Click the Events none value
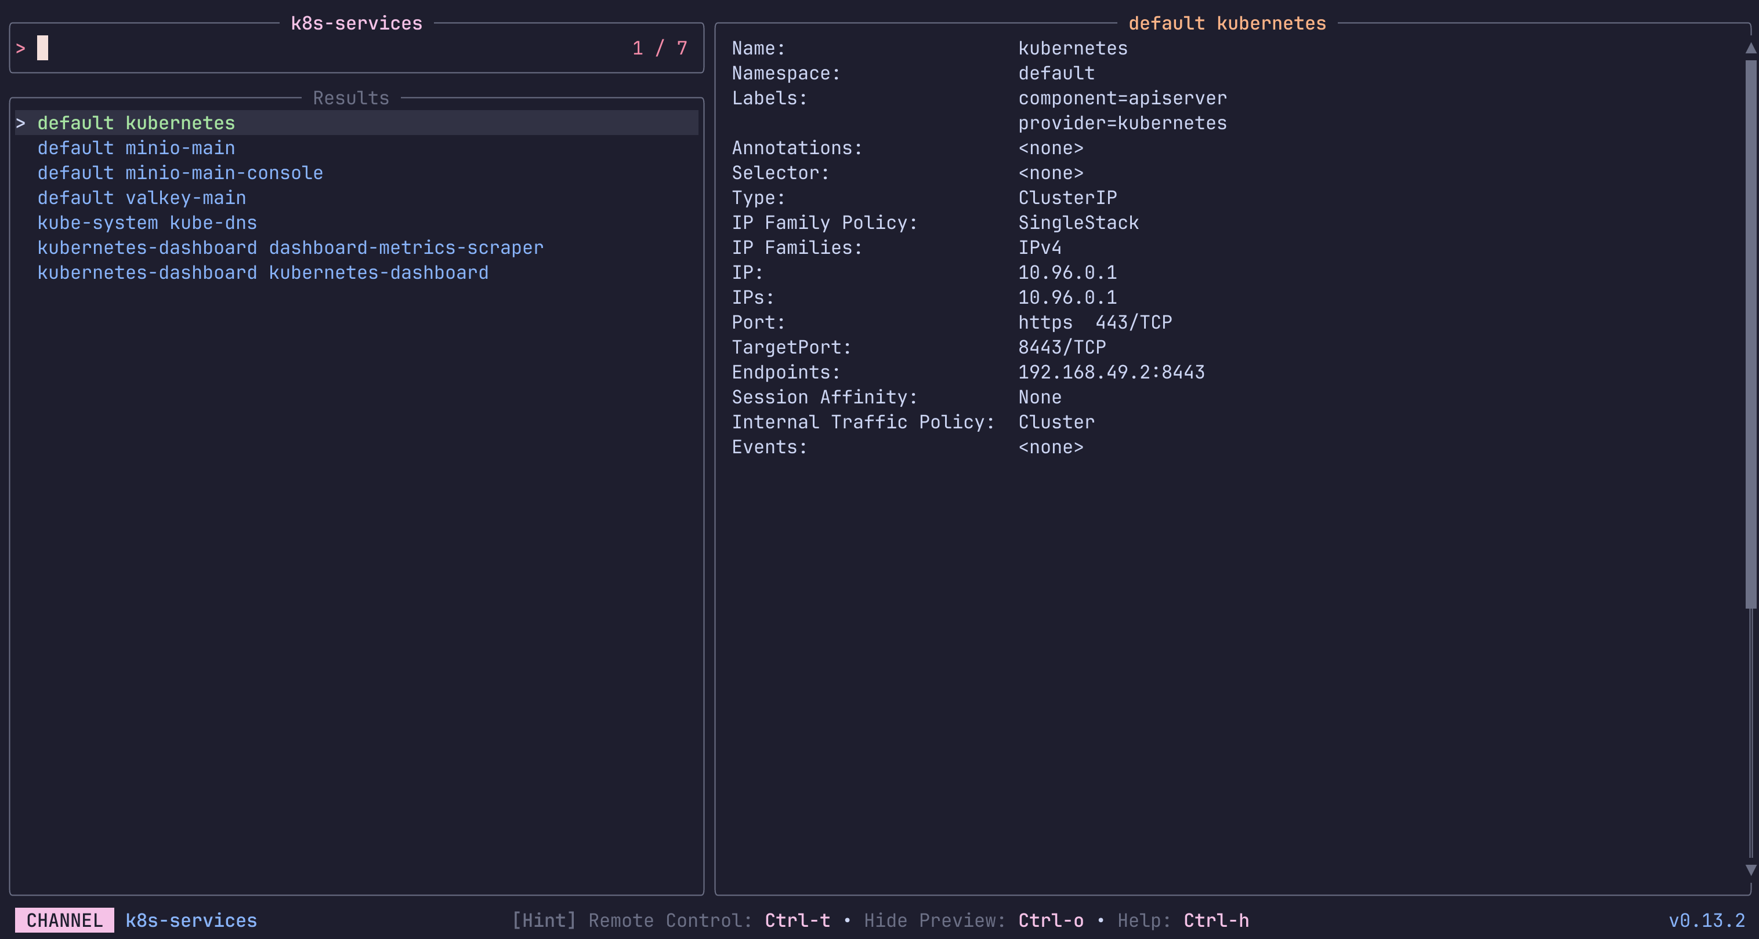The width and height of the screenshot is (1759, 939). click(x=1051, y=447)
